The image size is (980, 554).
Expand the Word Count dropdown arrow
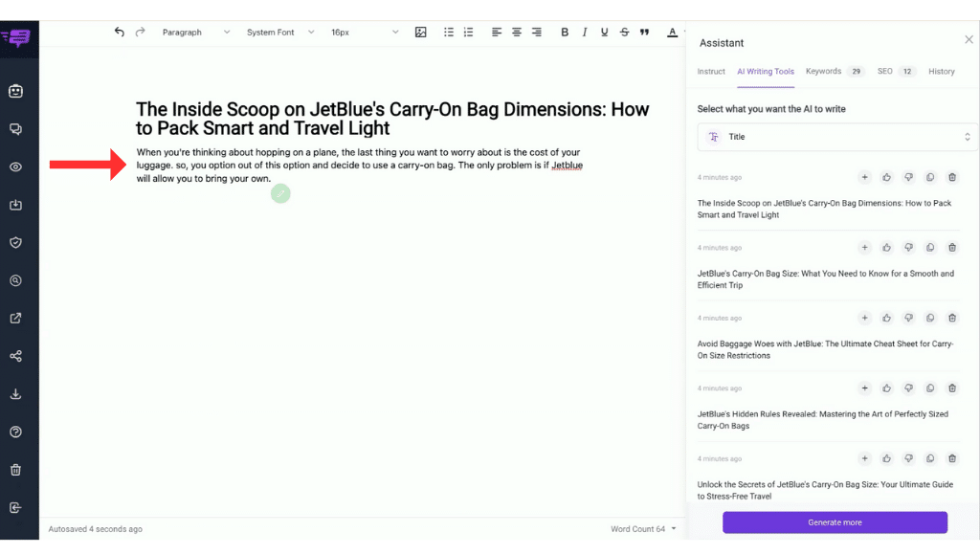(674, 528)
